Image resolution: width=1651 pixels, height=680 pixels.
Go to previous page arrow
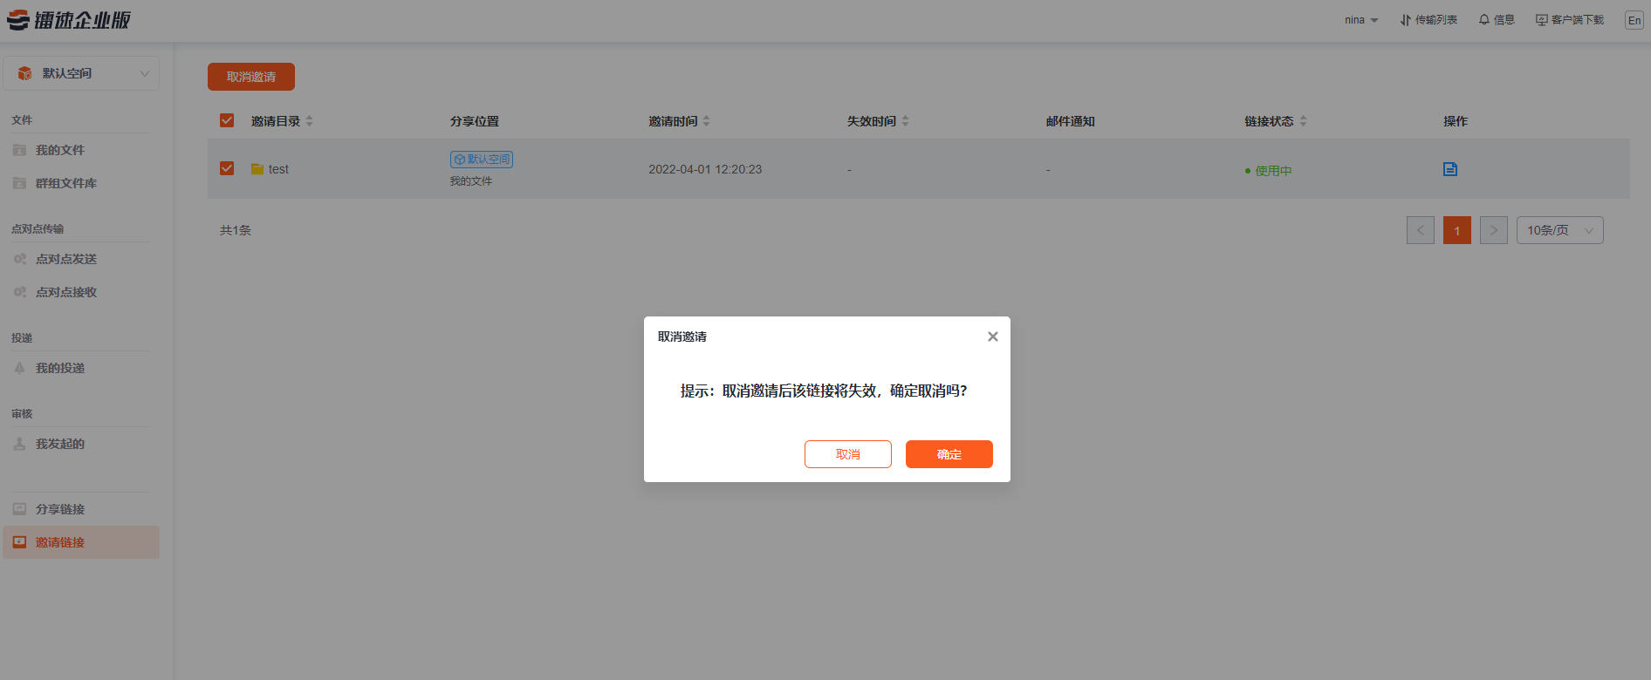(x=1421, y=230)
